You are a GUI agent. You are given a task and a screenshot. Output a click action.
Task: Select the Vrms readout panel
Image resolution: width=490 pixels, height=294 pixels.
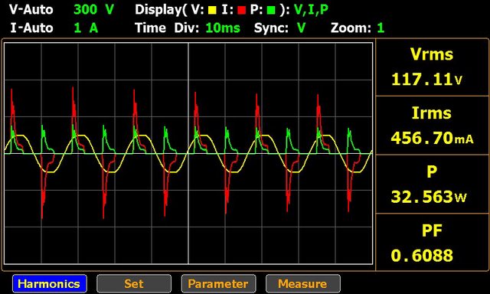(432, 67)
